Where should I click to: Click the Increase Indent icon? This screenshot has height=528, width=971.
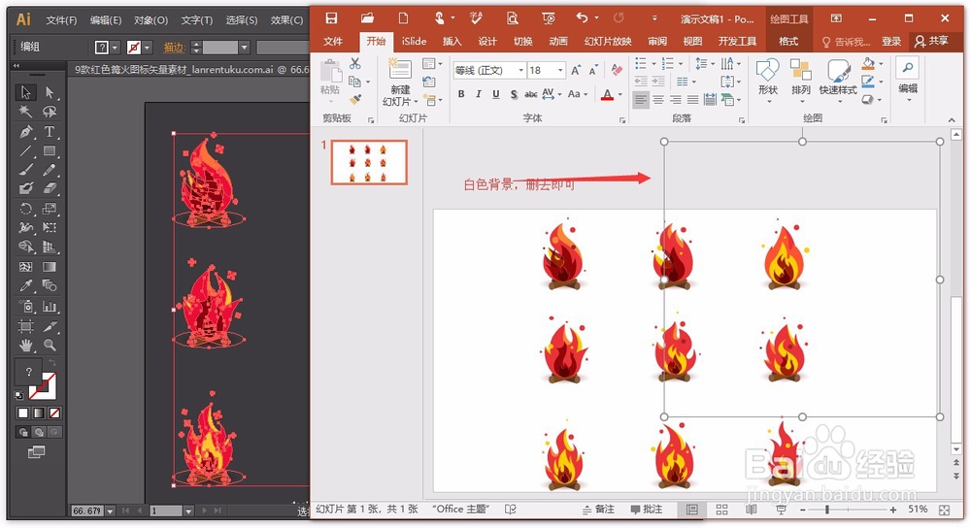click(x=658, y=82)
